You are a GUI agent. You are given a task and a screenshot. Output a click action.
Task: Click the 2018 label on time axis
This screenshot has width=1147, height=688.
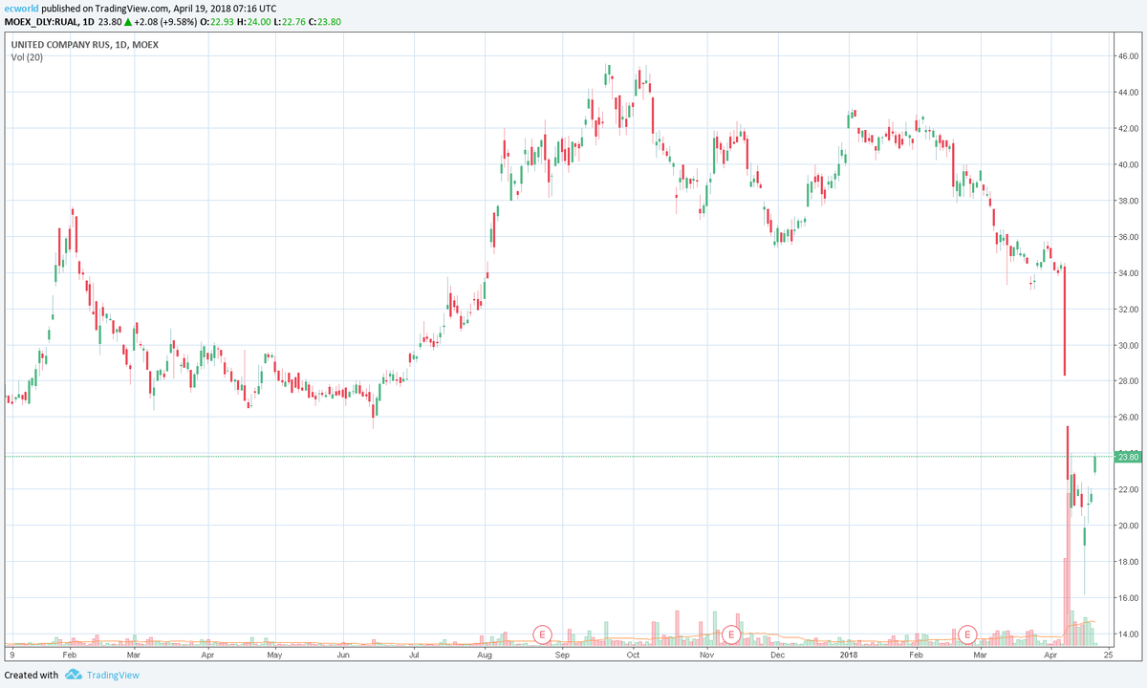(x=849, y=656)
